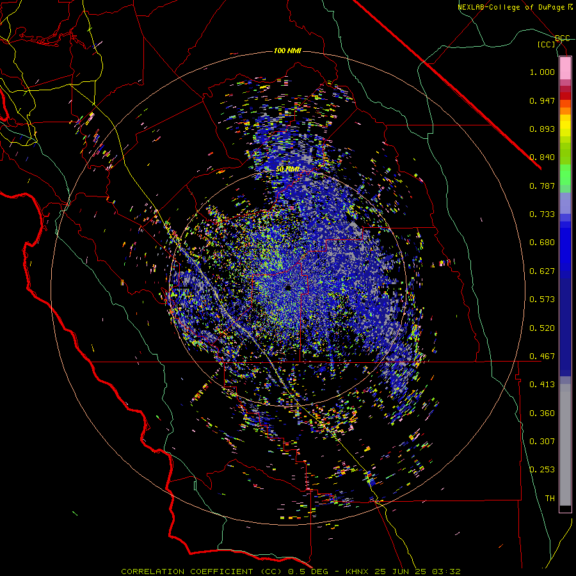Click the black radar site dot at center

click(289, 287)
